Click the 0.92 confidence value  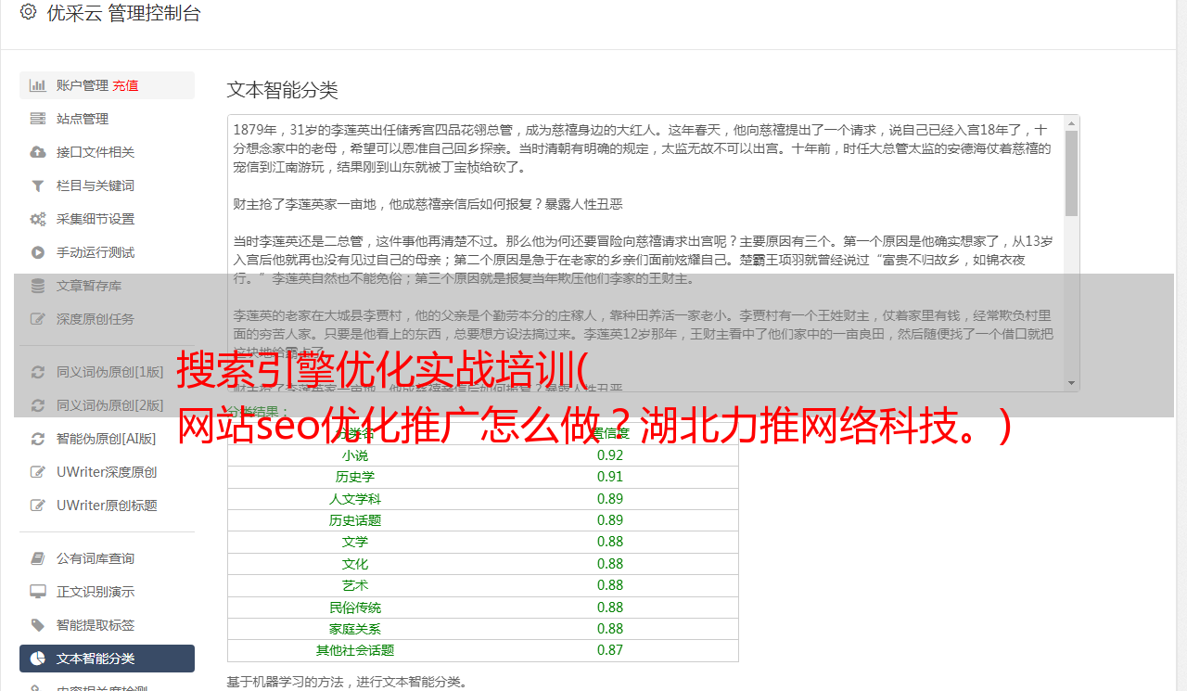tap(610, 455)
